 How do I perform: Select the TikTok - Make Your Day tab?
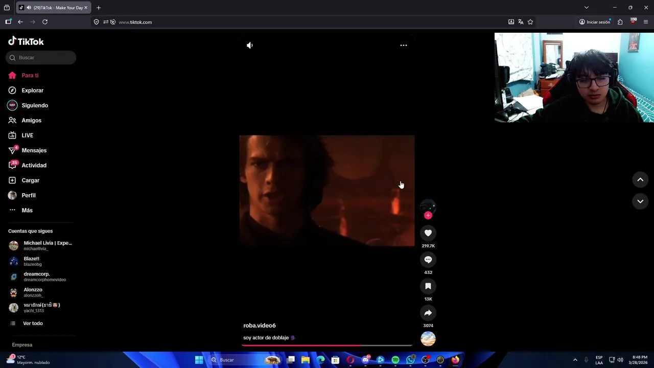click(53, 8)
